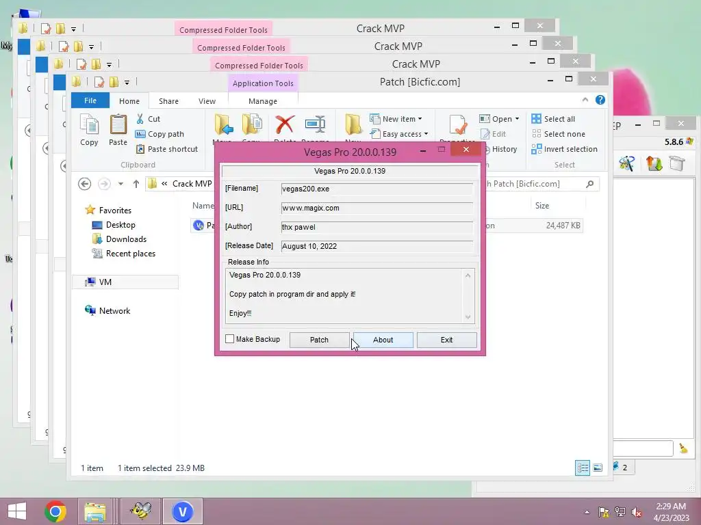
Task: Click the Release Info scroll down arrow
Action: pyautogui.click(x=468, y=317)
